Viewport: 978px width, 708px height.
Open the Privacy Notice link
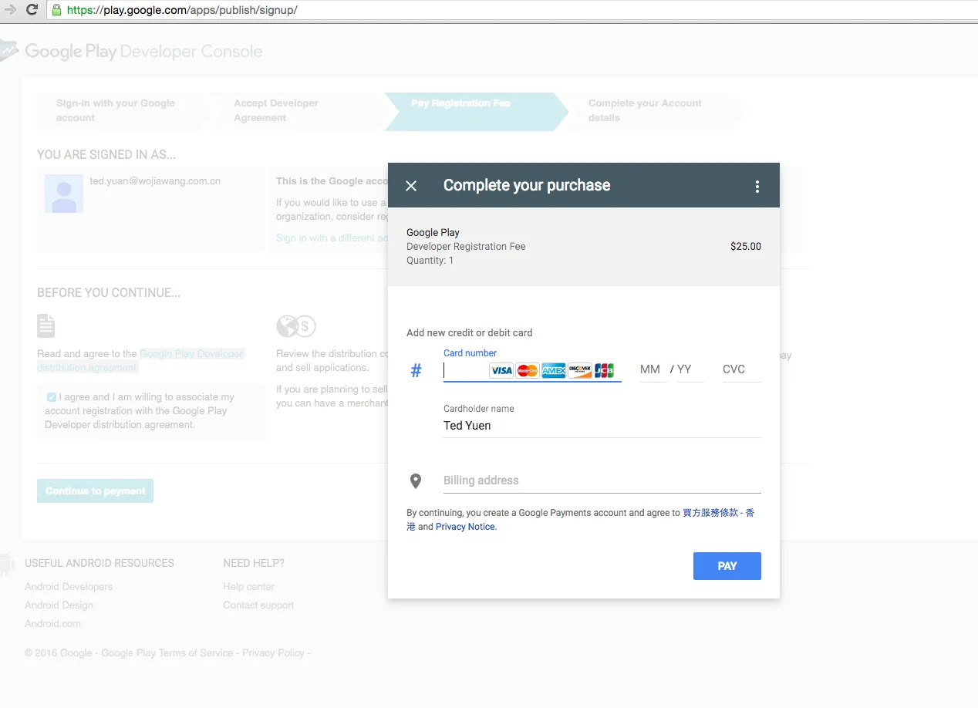pyautogui.click(x=466, y=527)
